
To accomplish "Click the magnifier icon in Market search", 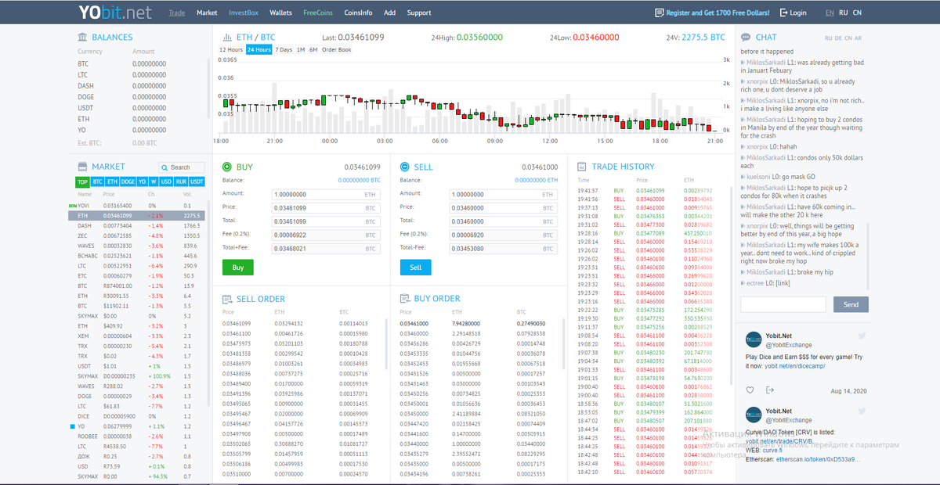I will 165,167.
